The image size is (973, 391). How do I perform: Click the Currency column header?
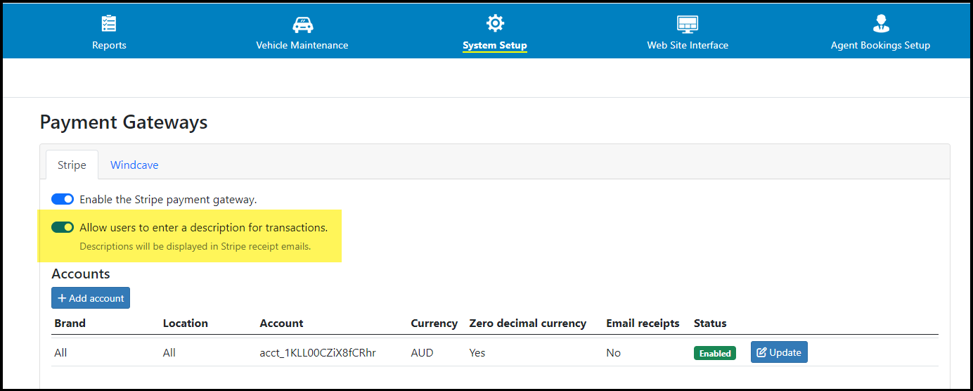(x=434, y=323)
